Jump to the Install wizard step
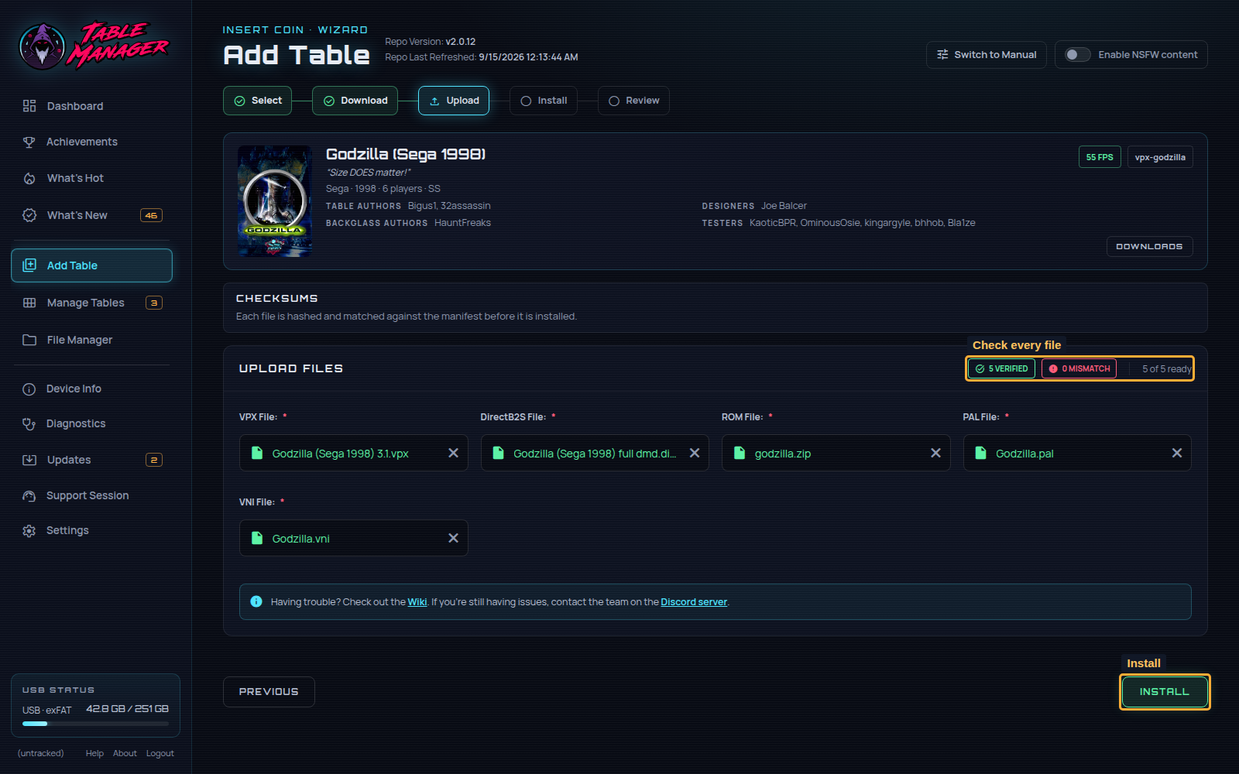 [x=544, y=101]
